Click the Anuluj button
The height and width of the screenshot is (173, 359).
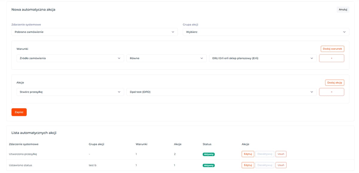343,10
